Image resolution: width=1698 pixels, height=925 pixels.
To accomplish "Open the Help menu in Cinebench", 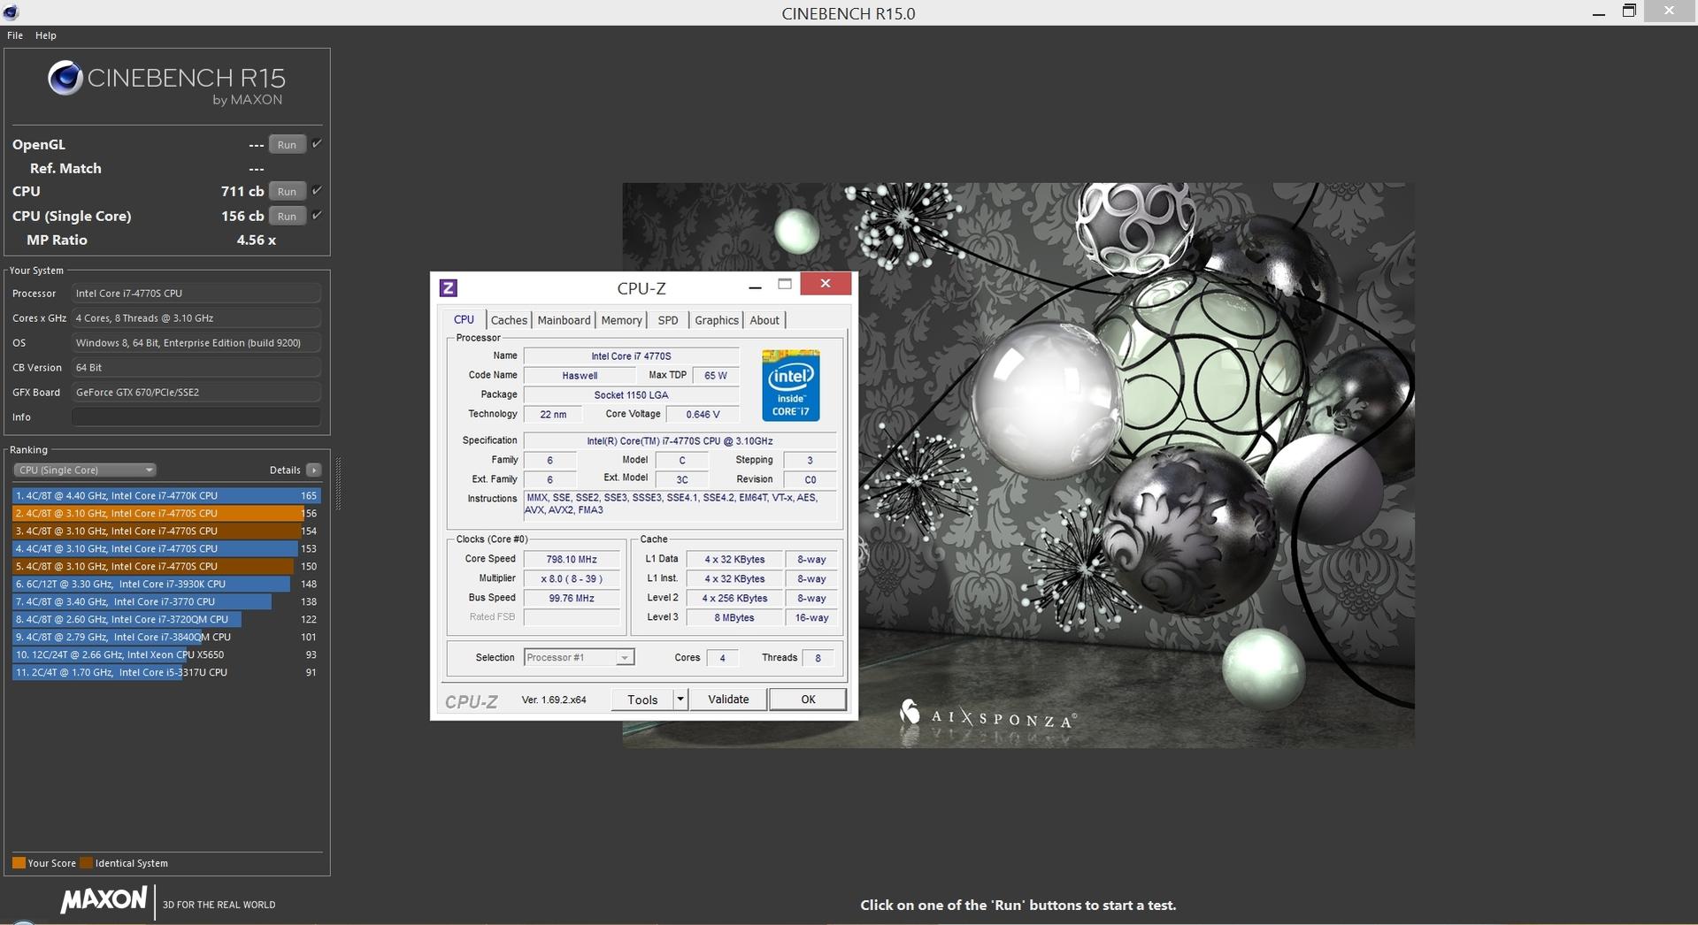I will point(46,35).
